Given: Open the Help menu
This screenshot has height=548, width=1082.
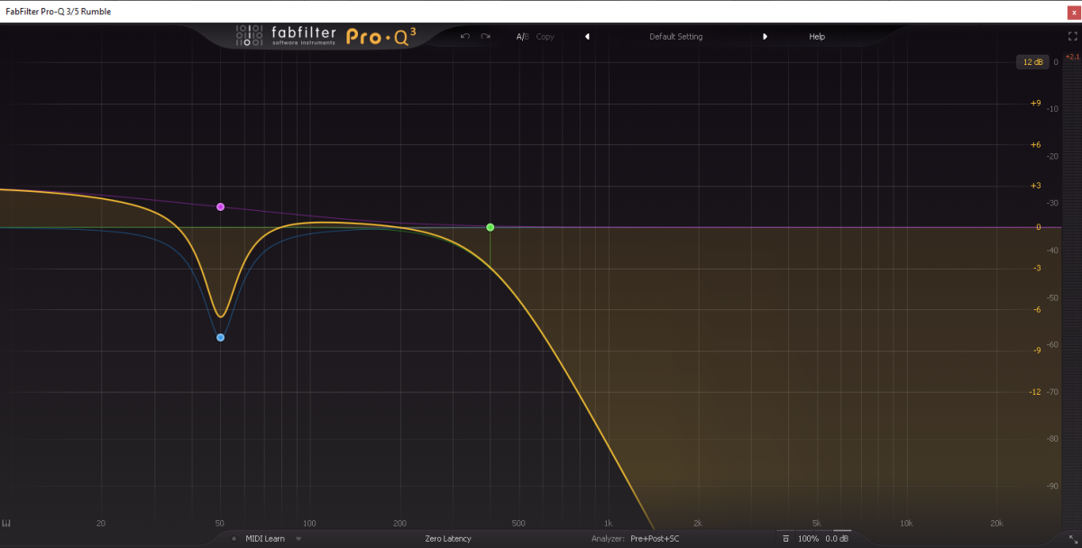Looking at the screenshot, I should [817, 37].
